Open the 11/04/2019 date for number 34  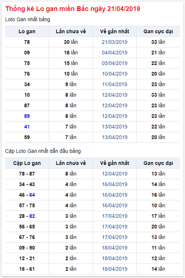114,85
